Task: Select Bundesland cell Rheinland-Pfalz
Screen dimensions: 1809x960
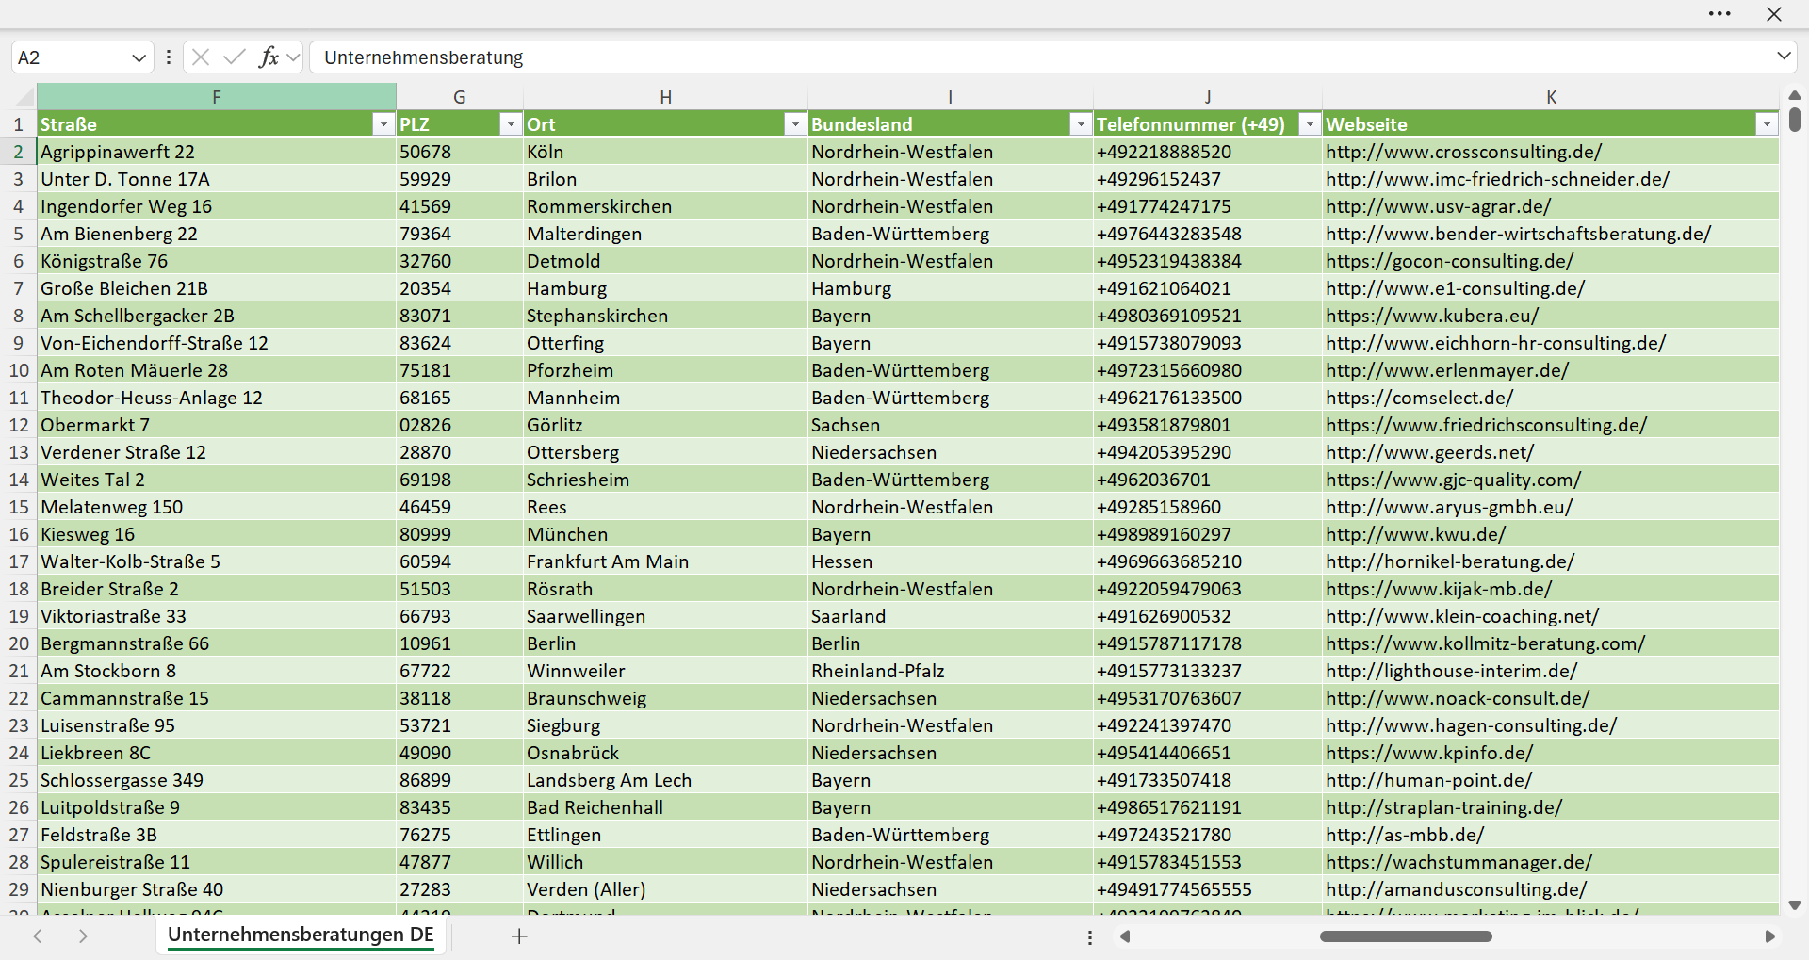Action: [x=951, y=671]
